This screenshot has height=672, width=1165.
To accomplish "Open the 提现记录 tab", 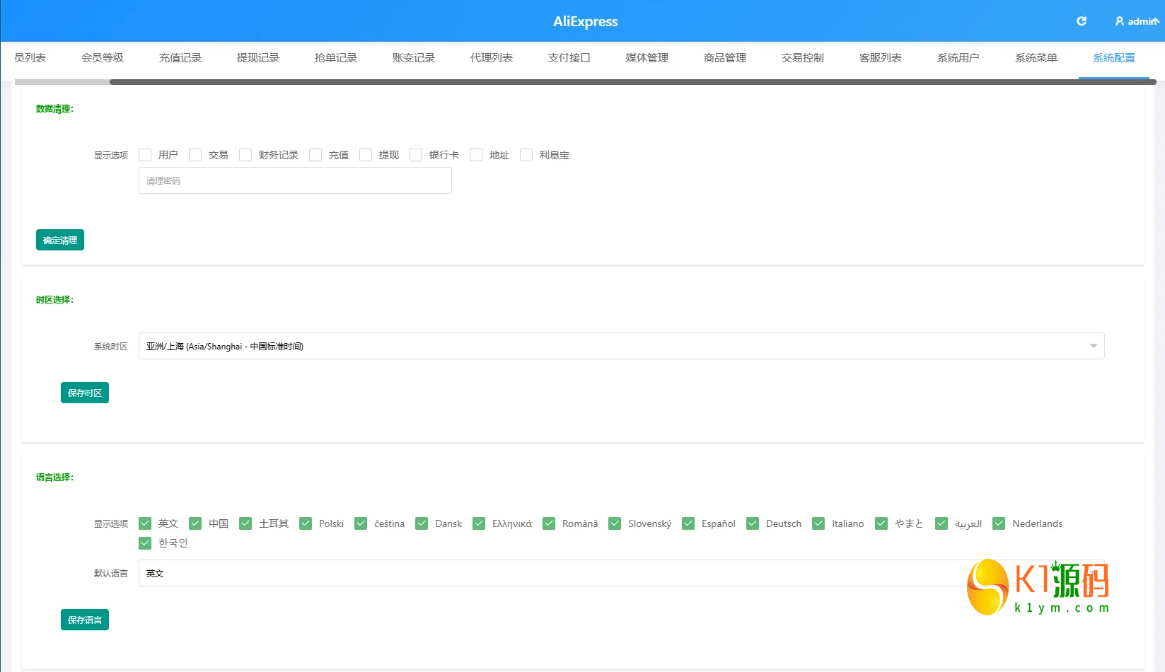I will click(258, 58).
